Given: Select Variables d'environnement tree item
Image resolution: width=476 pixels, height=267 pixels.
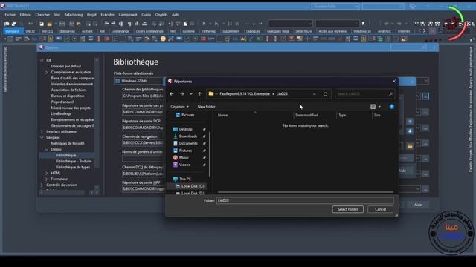Looking at the screenshot, I should coord(72,84).
